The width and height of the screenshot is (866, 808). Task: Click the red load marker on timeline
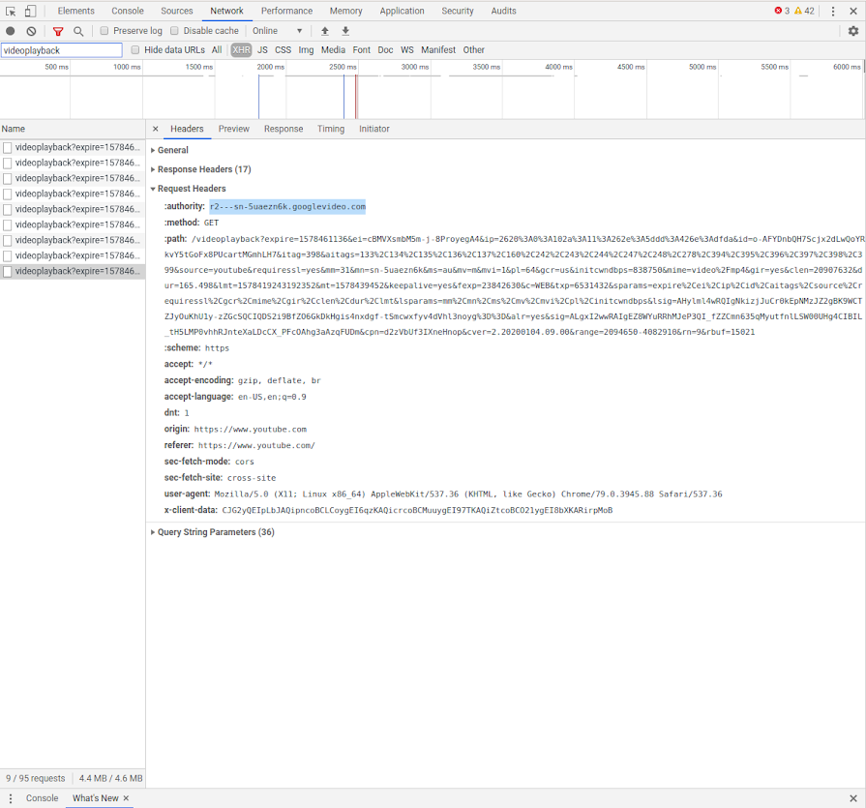[356, 97]
